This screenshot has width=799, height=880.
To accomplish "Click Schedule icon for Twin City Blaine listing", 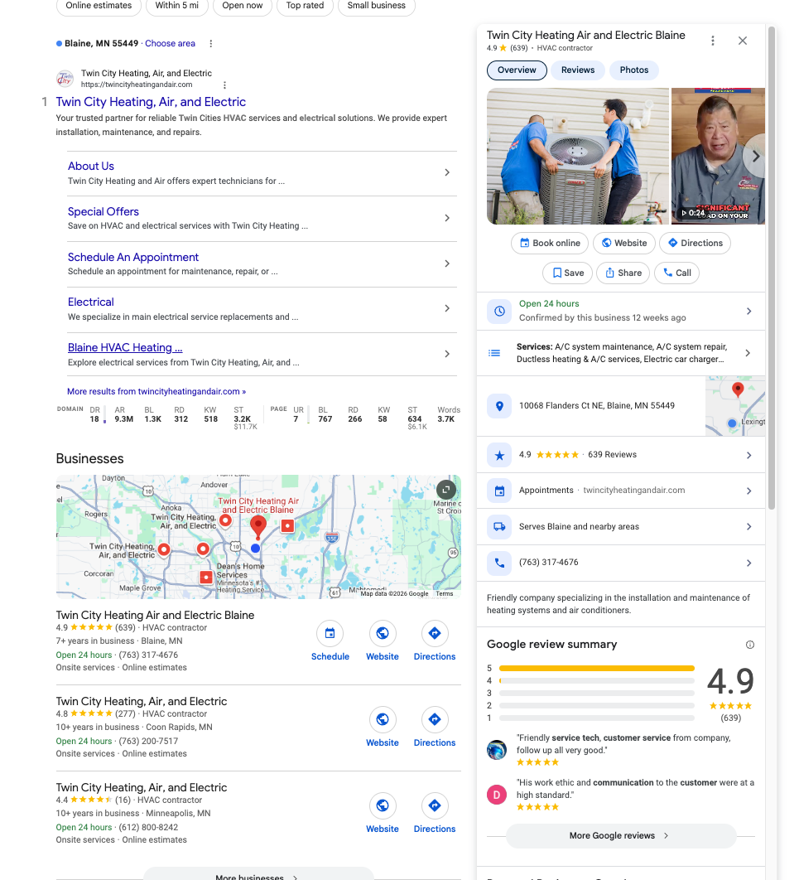I will pos(330,633).
